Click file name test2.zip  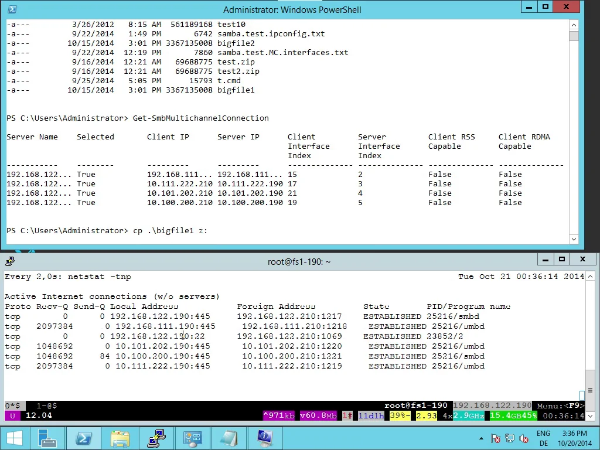(238, 71)
